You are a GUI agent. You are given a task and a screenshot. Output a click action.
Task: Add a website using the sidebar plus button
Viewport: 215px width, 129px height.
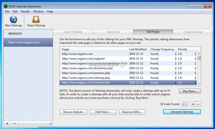7,124
